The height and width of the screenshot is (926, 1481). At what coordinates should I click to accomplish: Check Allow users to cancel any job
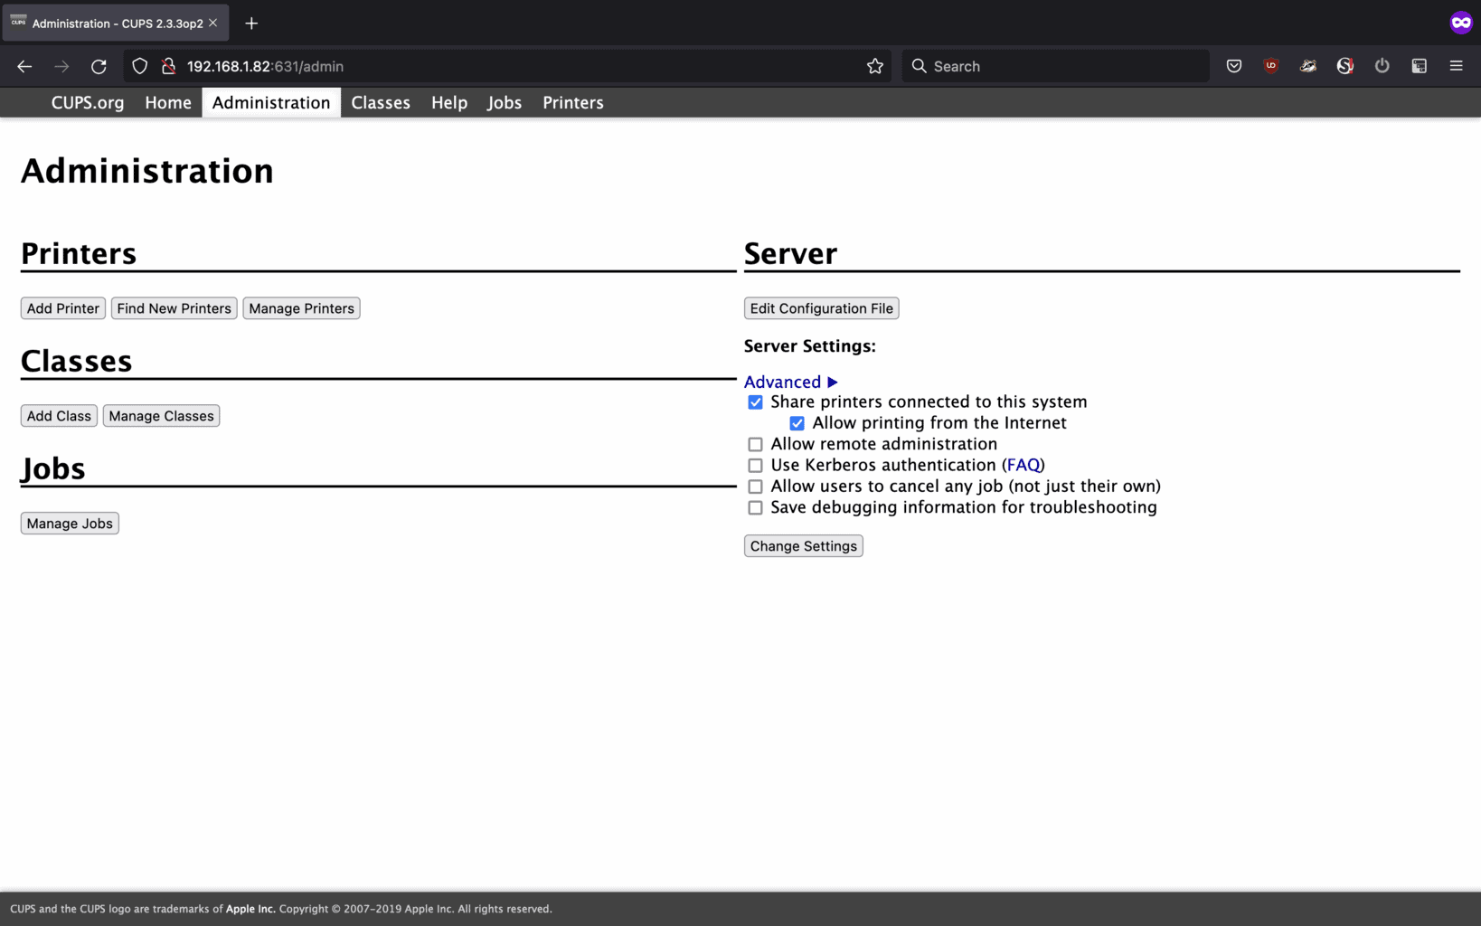[755, 487]
